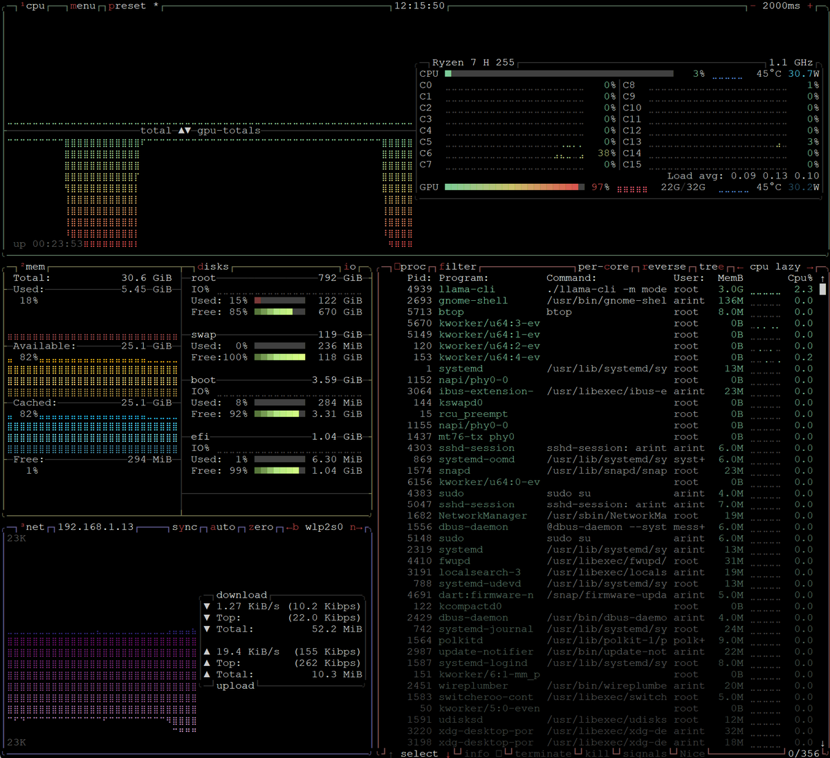Viewport: 830px width, 758px height.
Task: Activate the process filter field
Action: (x=458, y=267)
